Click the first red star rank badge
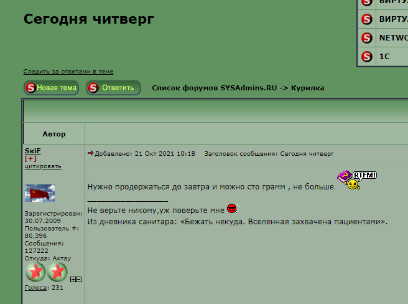The image size is (408, 304). 35,272
